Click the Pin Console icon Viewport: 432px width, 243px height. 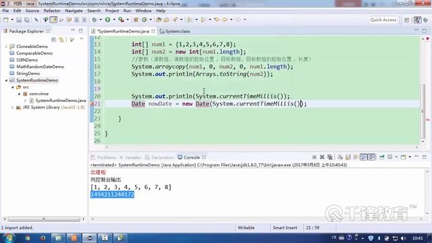pos(382,157)
